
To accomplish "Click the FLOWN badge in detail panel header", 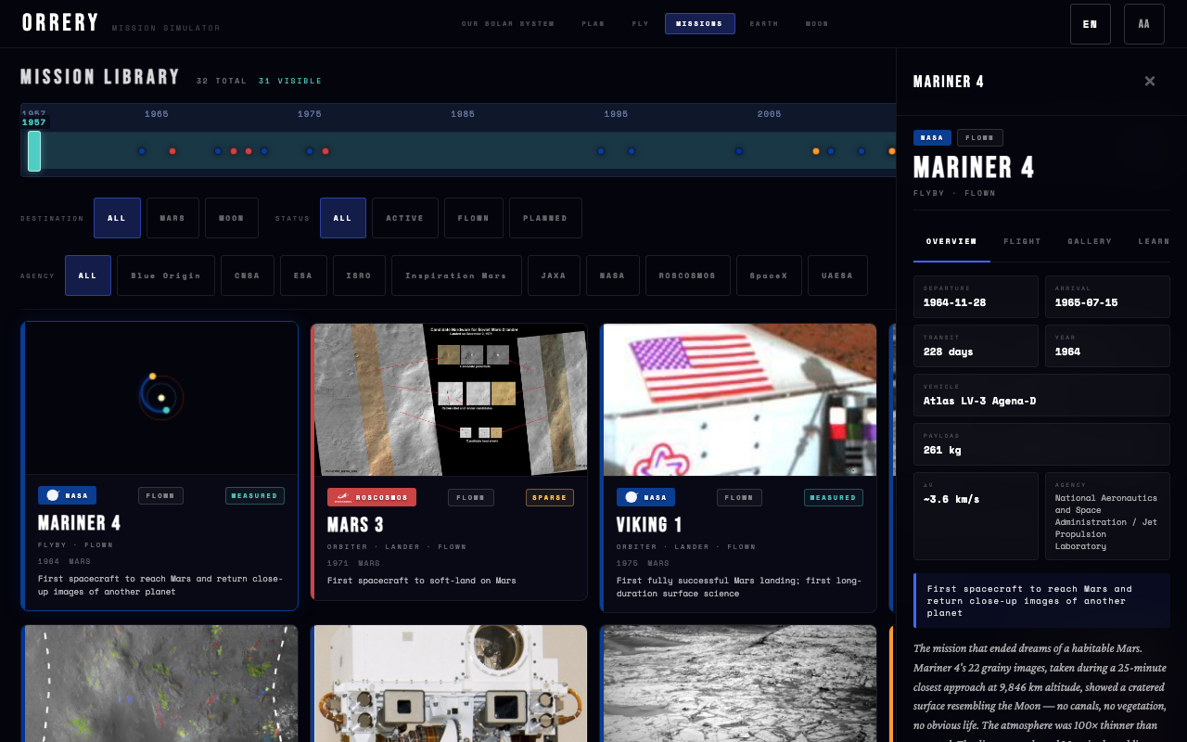I will [980, 137].
